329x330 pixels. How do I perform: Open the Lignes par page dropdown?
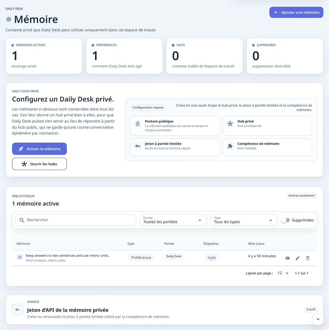(283, 273)
